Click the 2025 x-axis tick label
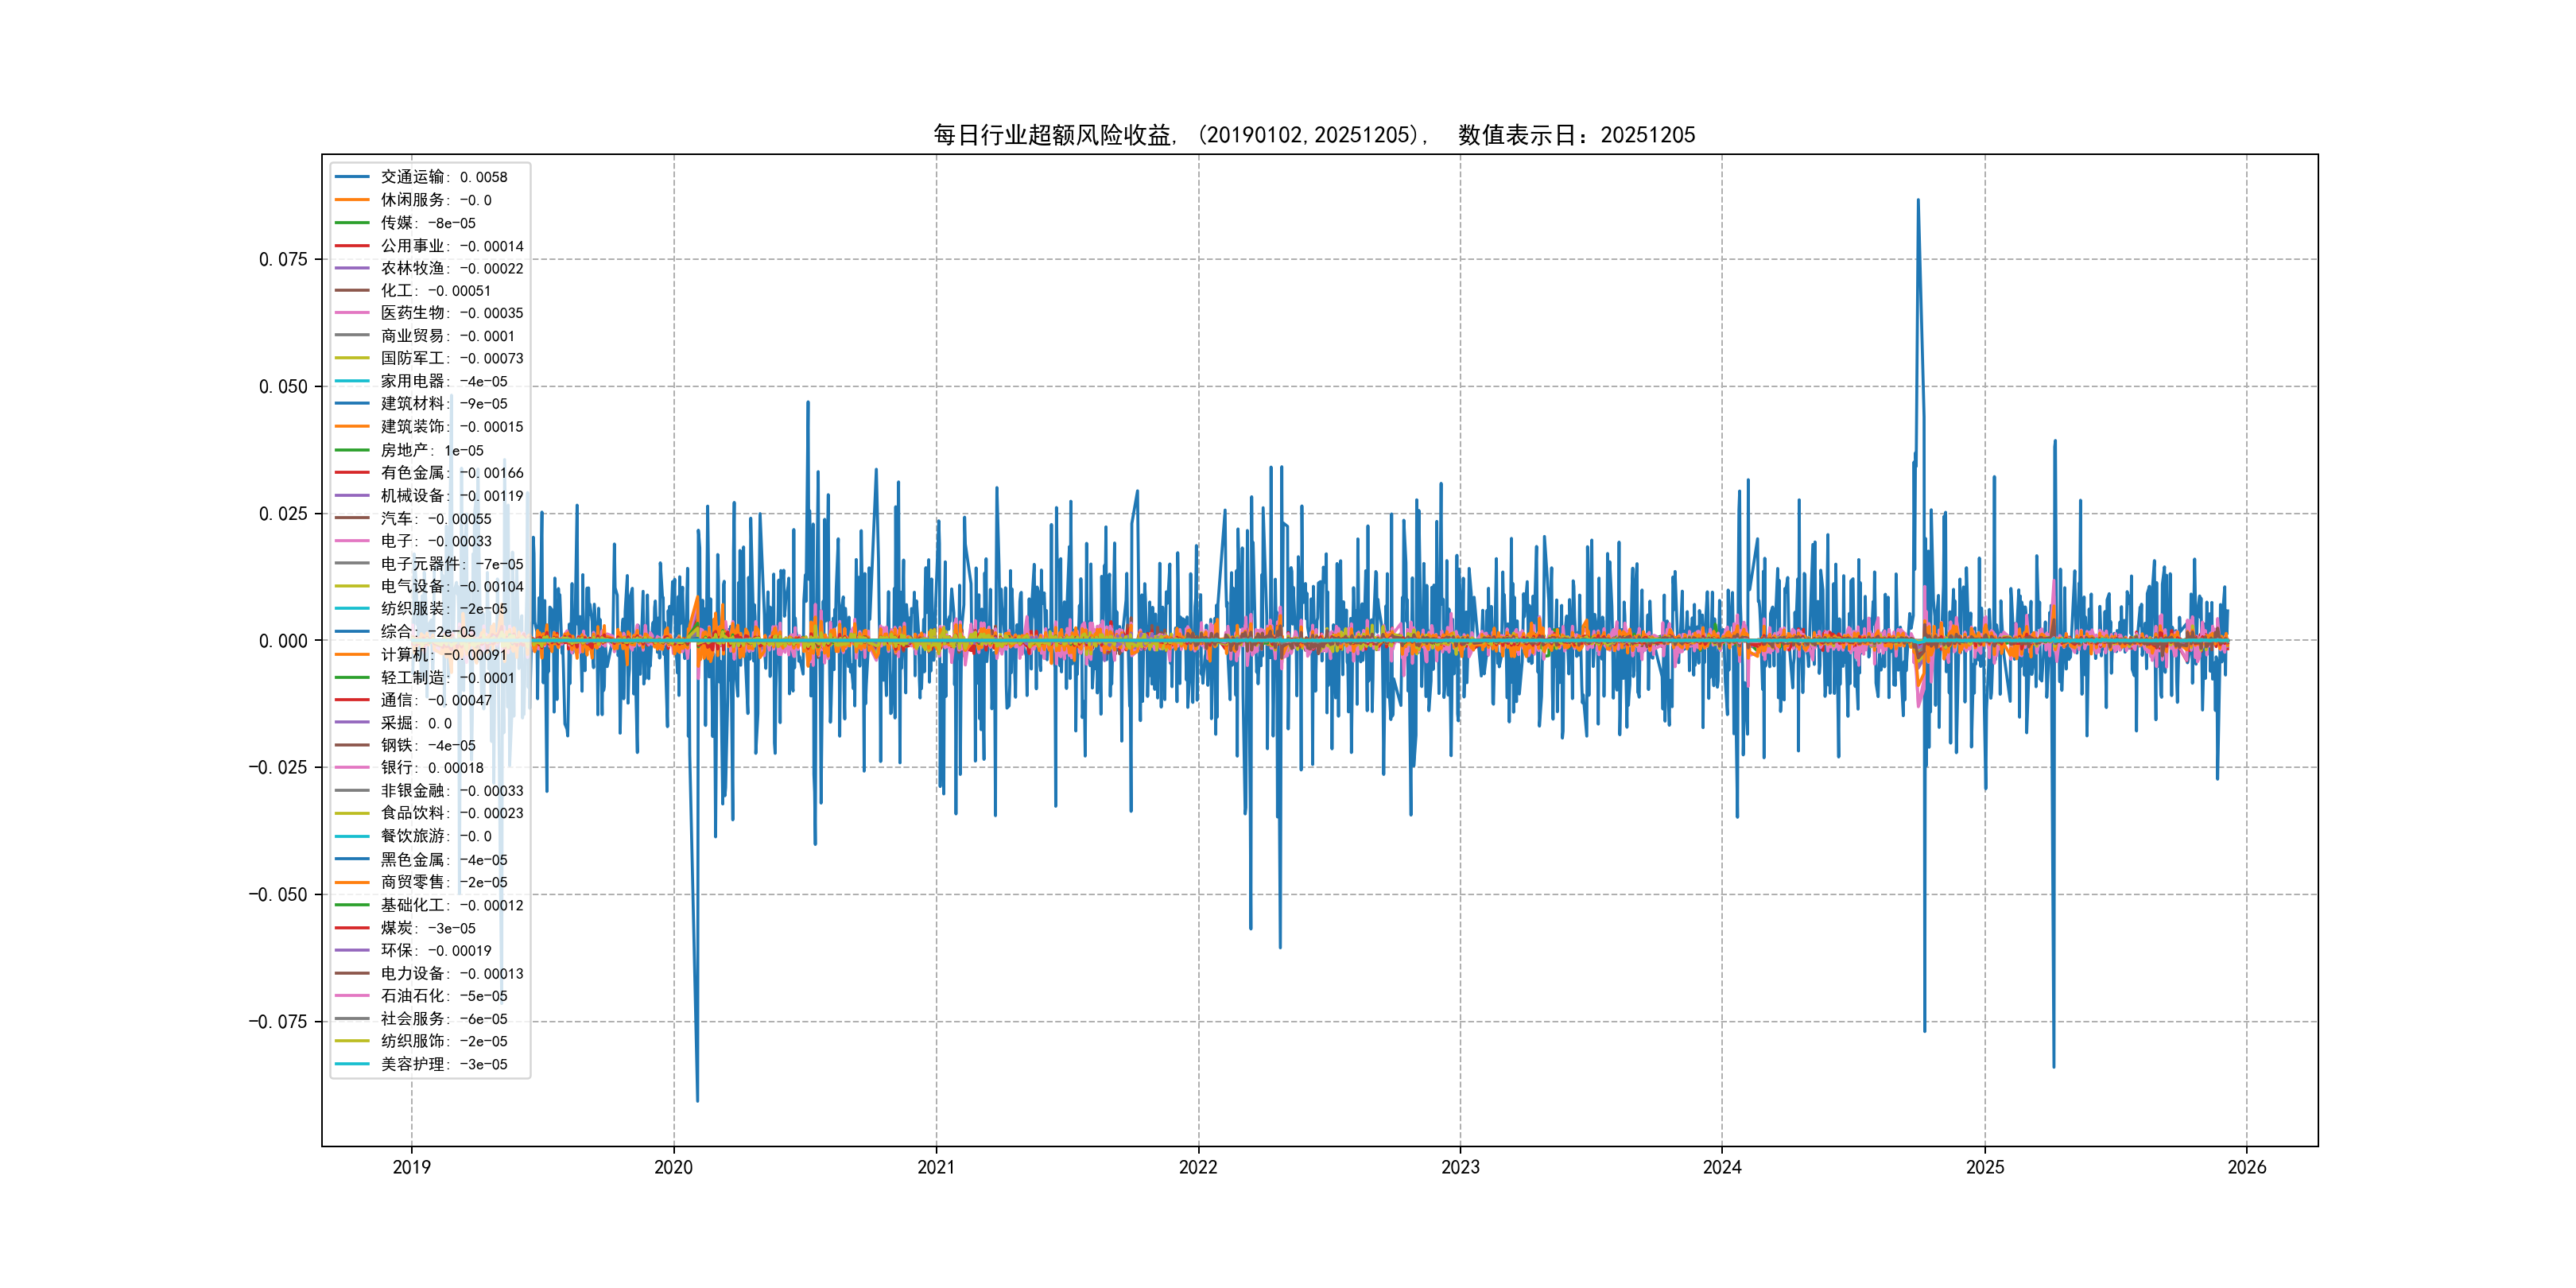Viewport: 2576px width, 1288px height. pyautogui.click(x=1985, y=1167)
